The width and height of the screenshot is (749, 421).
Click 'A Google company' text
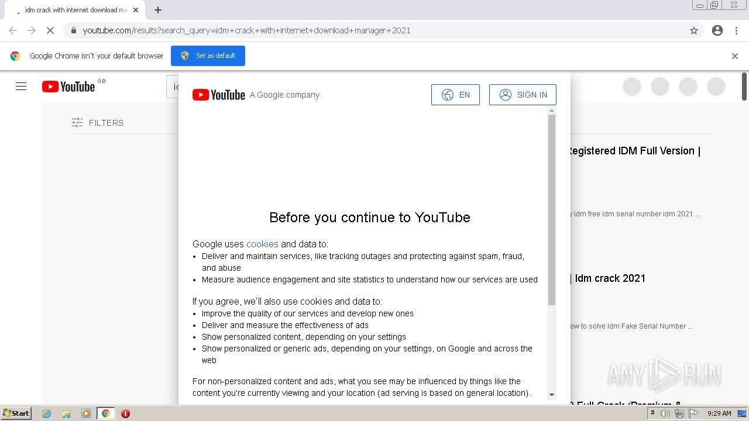(284, 95)
